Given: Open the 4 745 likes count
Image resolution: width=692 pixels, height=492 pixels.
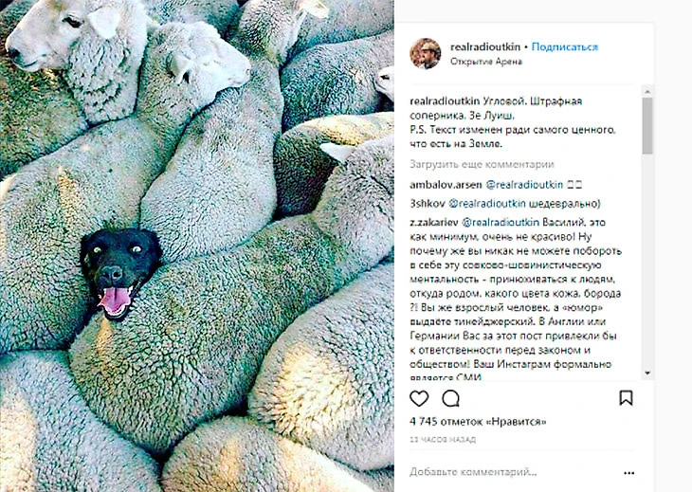Looking at the screenshot, I should pos(478,422).
